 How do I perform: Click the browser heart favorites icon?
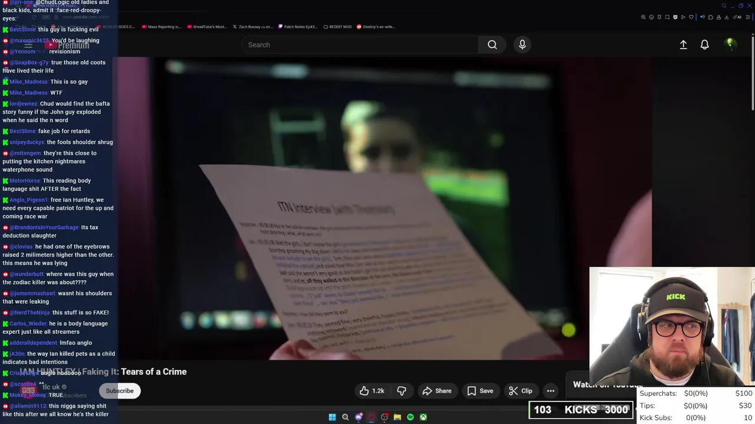click(x=691, y=17)
